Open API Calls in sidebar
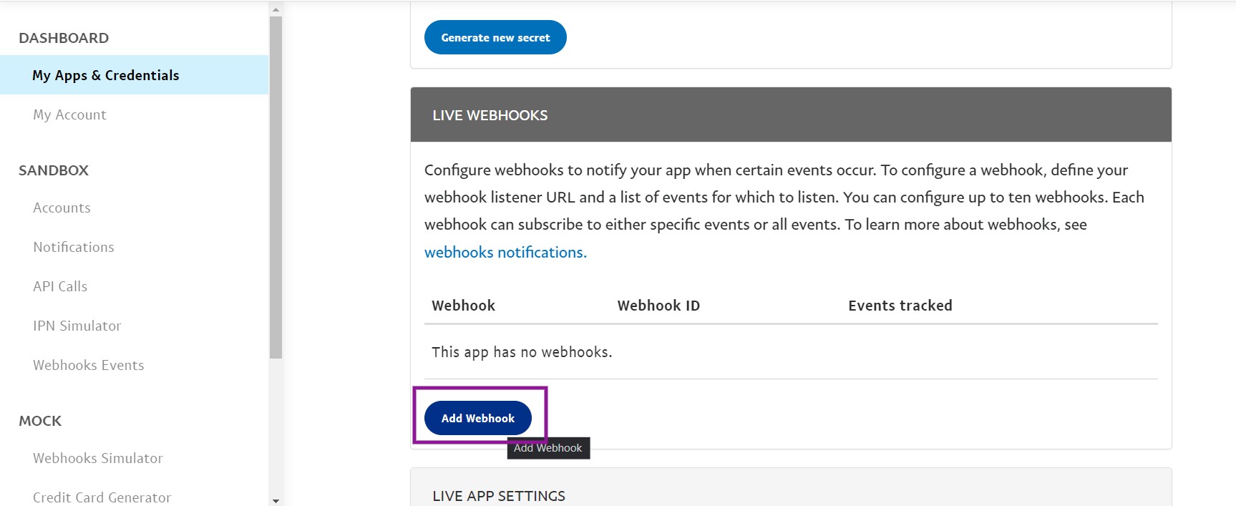Screen dimensions: 1236x506 [60, 286]
